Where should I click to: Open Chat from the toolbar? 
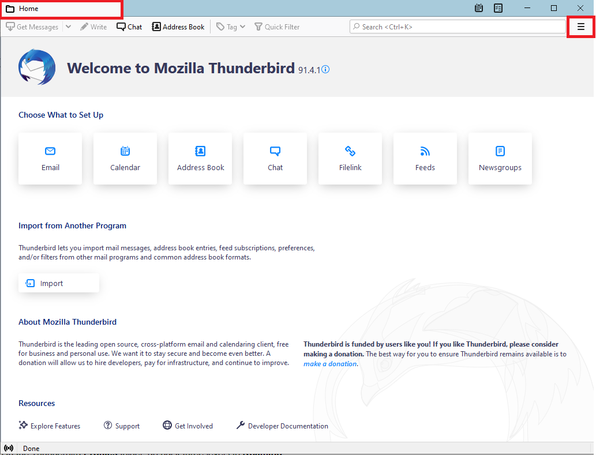coord(129,27)
